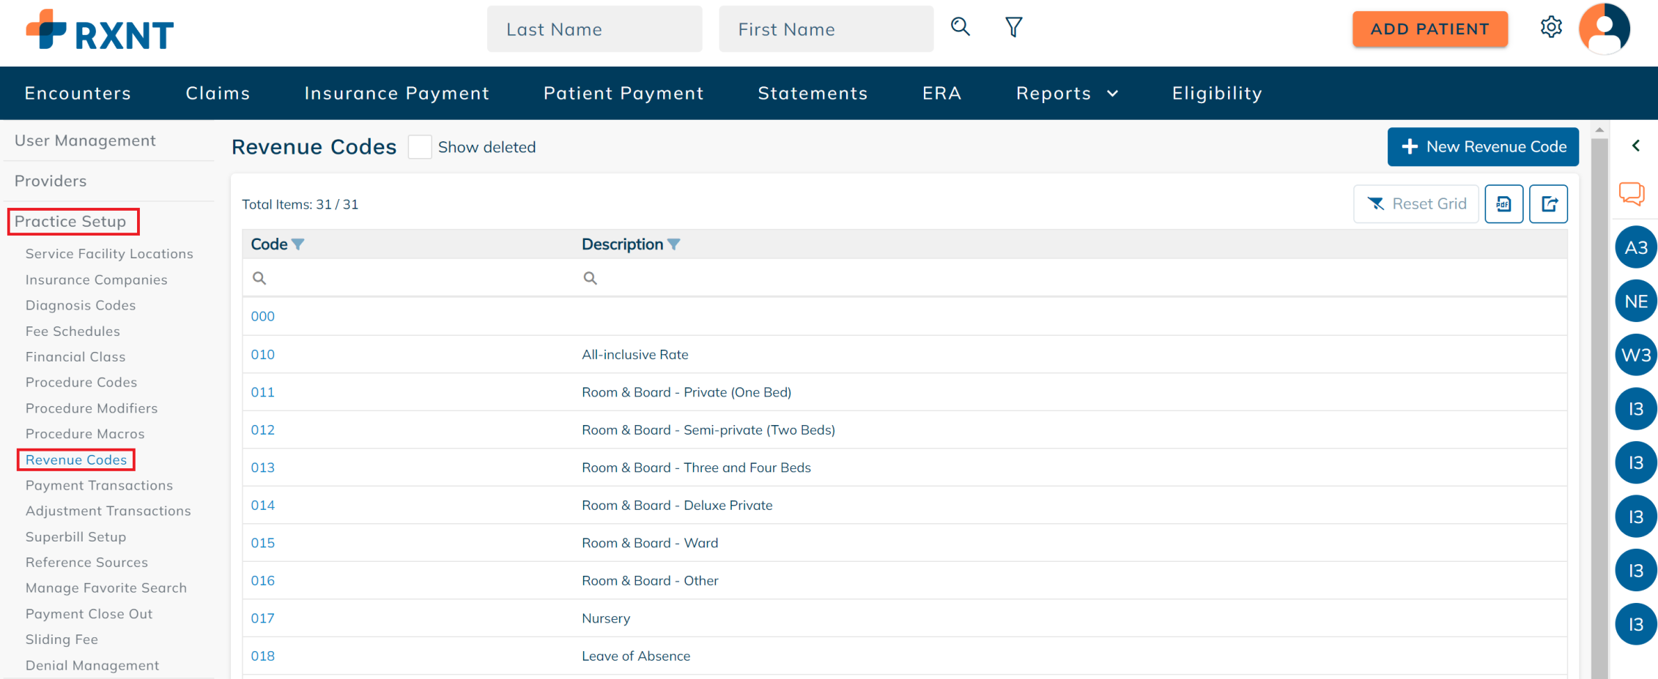Collapse the right side panel chevron
This screenshot has width=1658, height=679.
pos(1635,146)
